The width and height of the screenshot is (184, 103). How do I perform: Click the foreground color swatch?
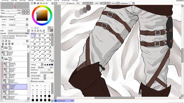click(x=49, y=28)
